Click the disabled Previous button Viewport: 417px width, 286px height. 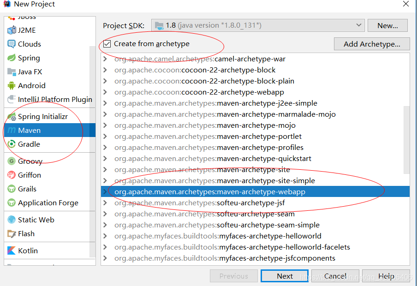[x=234, y=276]
